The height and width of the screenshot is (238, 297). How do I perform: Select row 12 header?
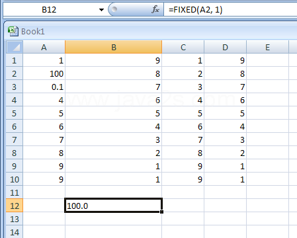(x=15, y=206)
